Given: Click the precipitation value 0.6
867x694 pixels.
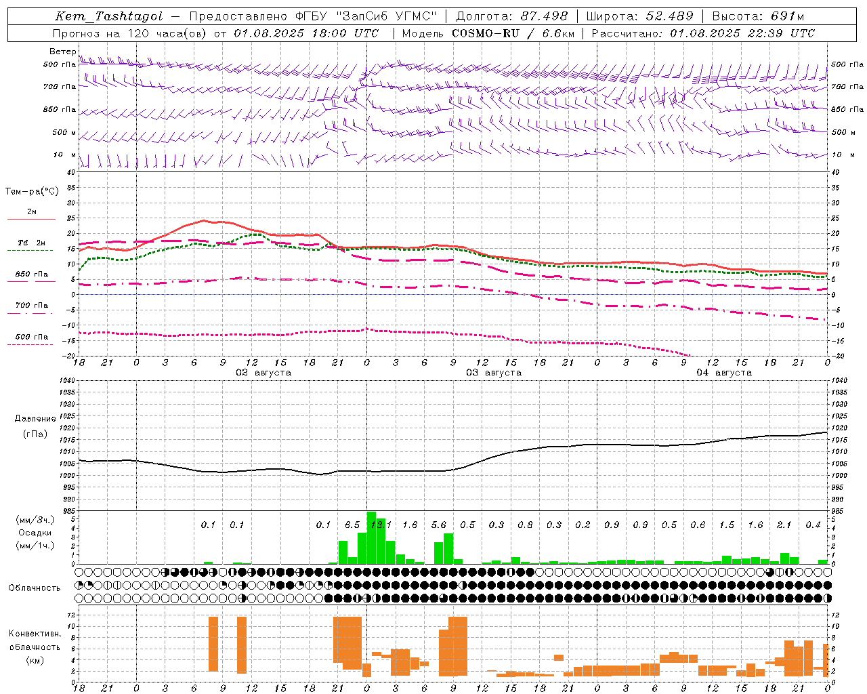Looking at the screenshot, I should [698, 525].
